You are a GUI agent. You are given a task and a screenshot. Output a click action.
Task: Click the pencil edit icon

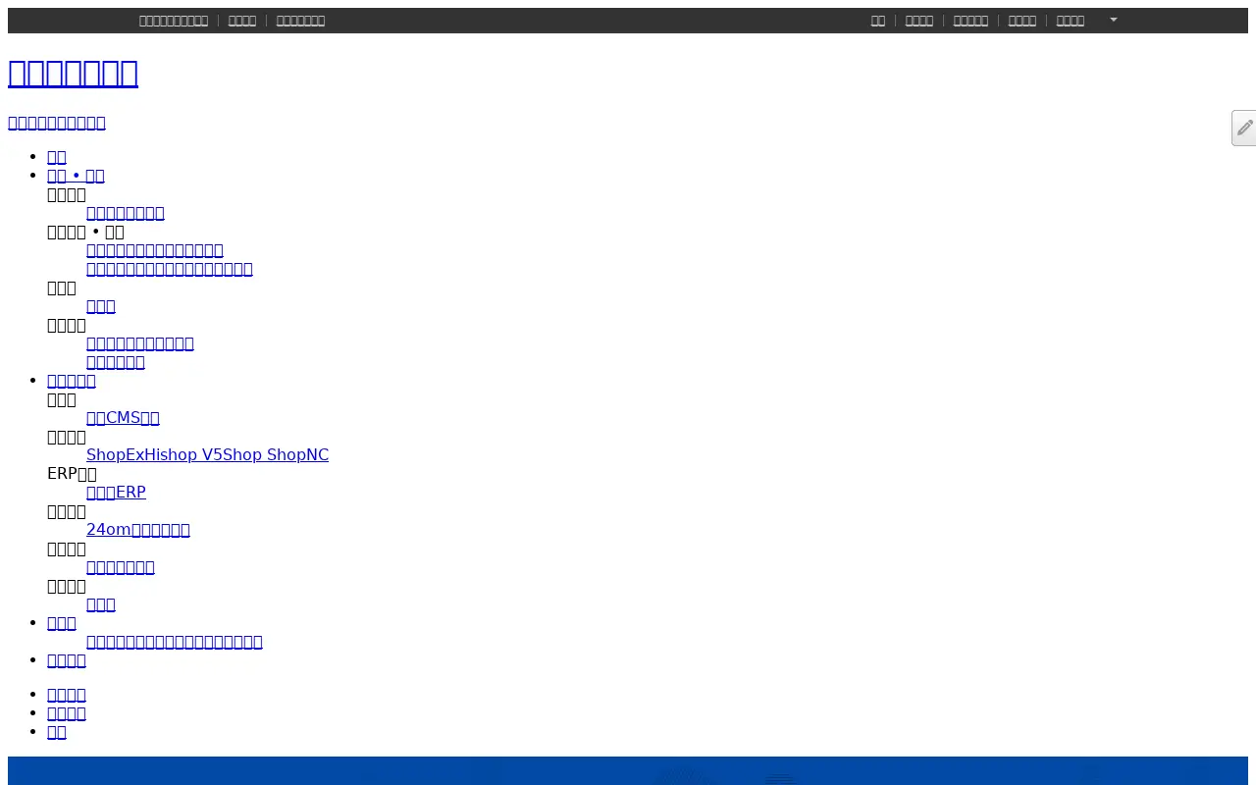tap(1244, 129)
